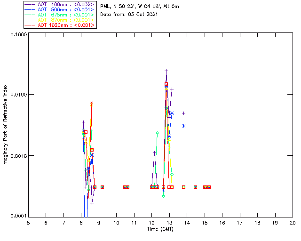Screen dimensions: 301x241
Task: Click the 'AOT 1020nm : <0.001>' legend entry
Action: tap(60, 25)
